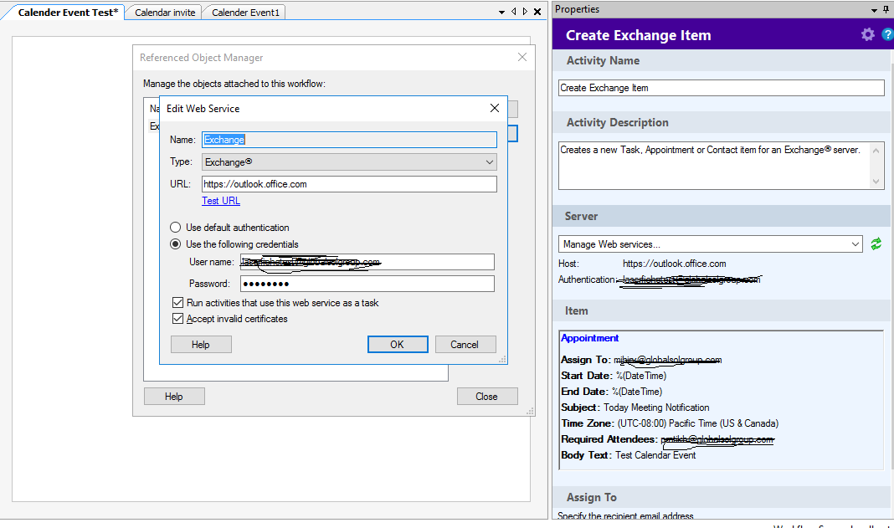
Task: Refresh the web services server list
Action: (876, 243)
